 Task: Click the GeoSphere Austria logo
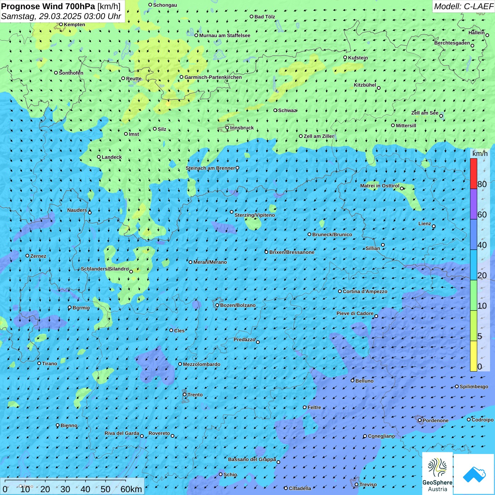coord(437,473)
